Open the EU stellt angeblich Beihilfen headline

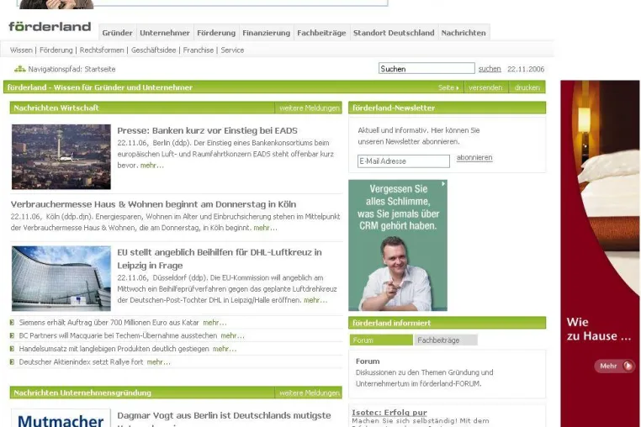click(220, 259)
